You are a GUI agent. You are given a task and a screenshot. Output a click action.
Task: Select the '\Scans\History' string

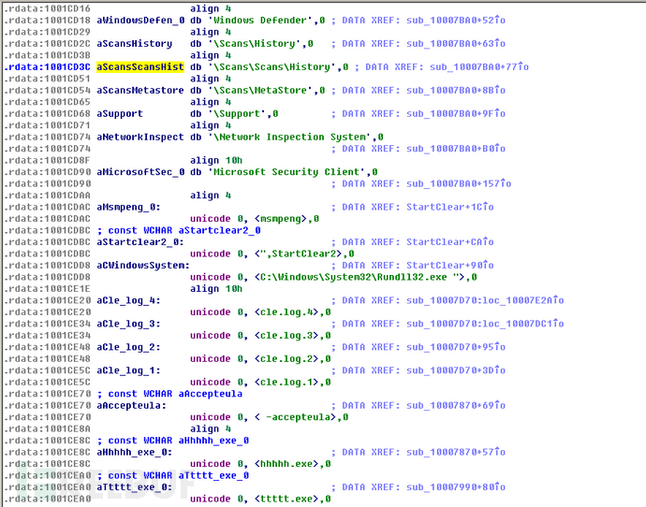click(x=255, y=44)
